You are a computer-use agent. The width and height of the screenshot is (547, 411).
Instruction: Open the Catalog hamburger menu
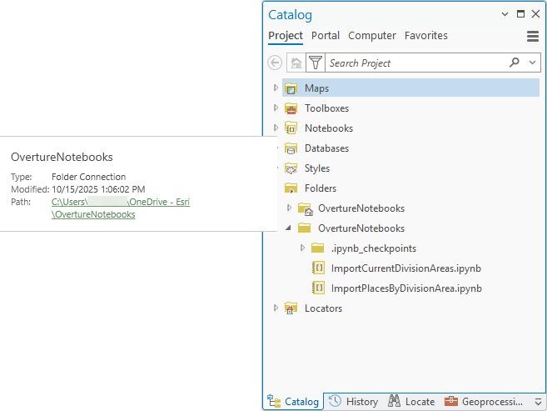coord(532,36)
